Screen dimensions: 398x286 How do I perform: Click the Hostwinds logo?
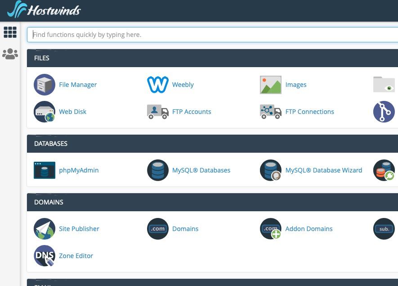(x=44, y=9)
